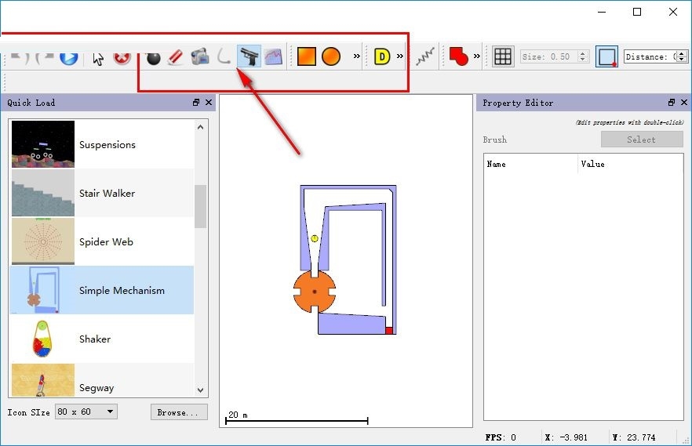Select the orange circle shape tool
This screenshot has height=446, width=692.
point(331,56)
